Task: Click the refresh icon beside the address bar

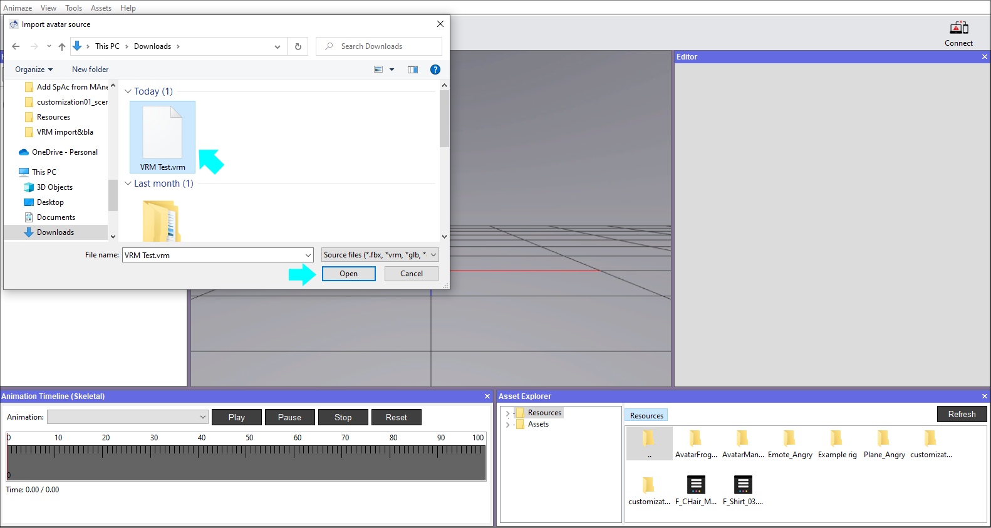Action: 298,46
